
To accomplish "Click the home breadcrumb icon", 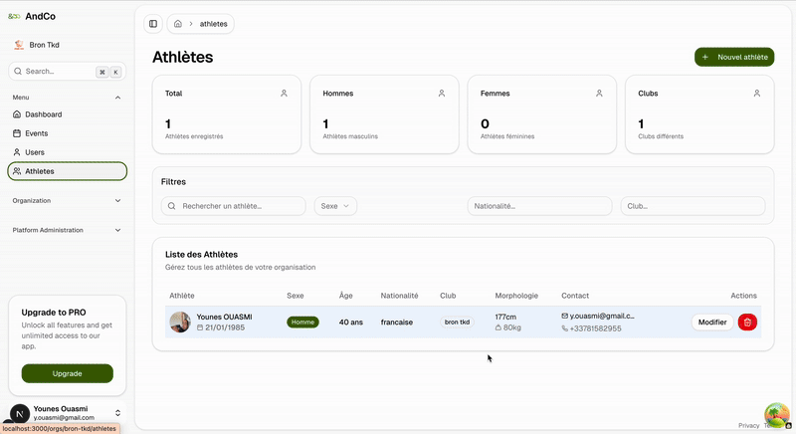I will [177, 24].
